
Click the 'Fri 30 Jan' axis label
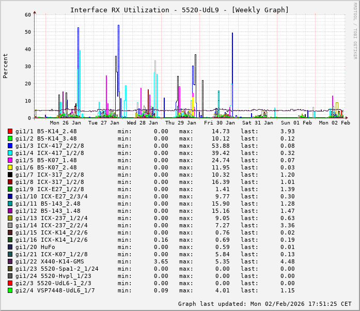tap(220, 123)
